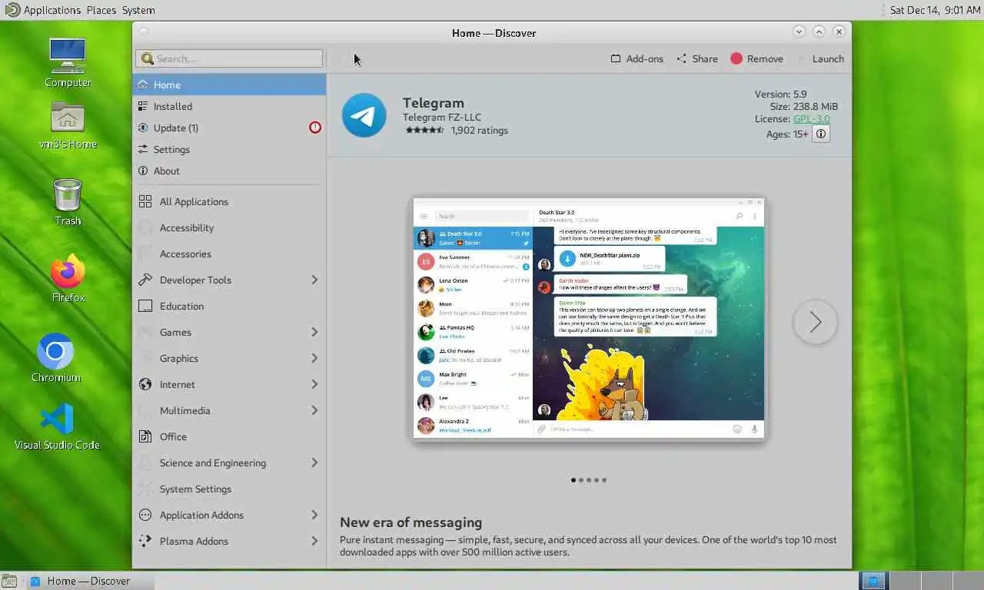
Task: Open the Applications menu
Action: 52,10
